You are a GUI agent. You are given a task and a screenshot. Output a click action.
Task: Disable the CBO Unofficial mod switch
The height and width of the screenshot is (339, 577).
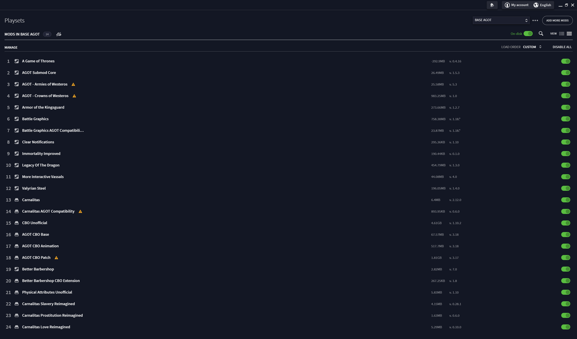coord(566,223)
